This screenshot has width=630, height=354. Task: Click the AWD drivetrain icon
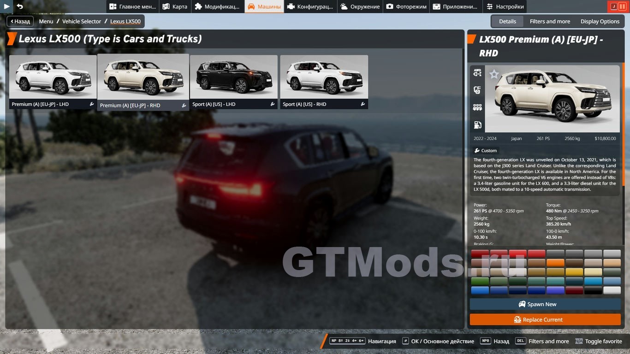click(x=477, y=72)
